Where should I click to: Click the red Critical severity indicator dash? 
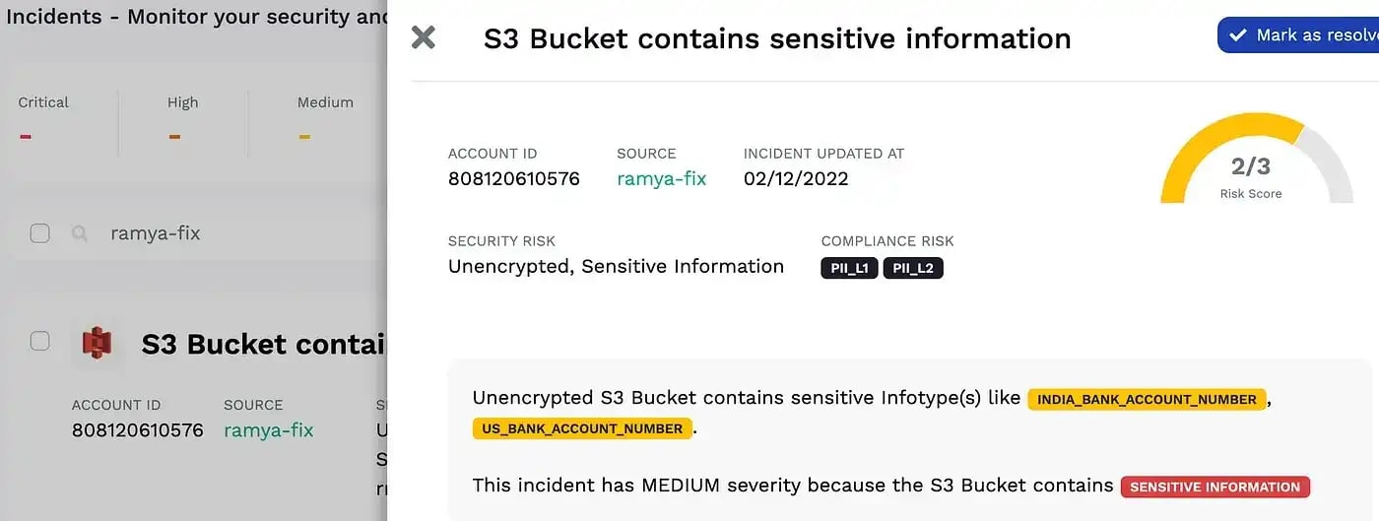26,137
